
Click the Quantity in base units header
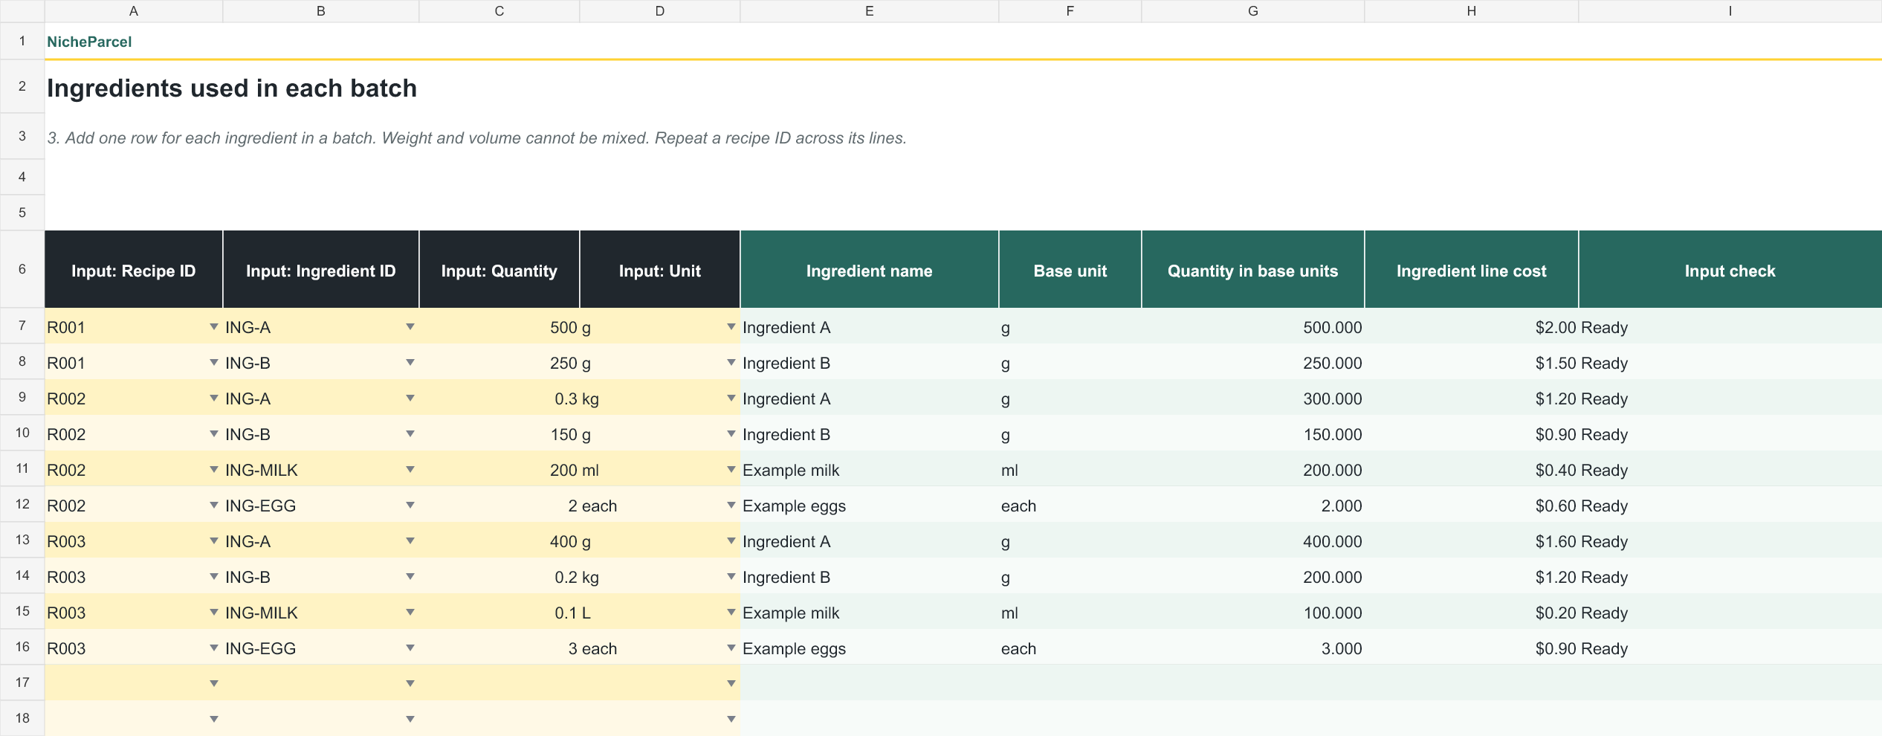pyautogui.click(x=1253, y=270)
